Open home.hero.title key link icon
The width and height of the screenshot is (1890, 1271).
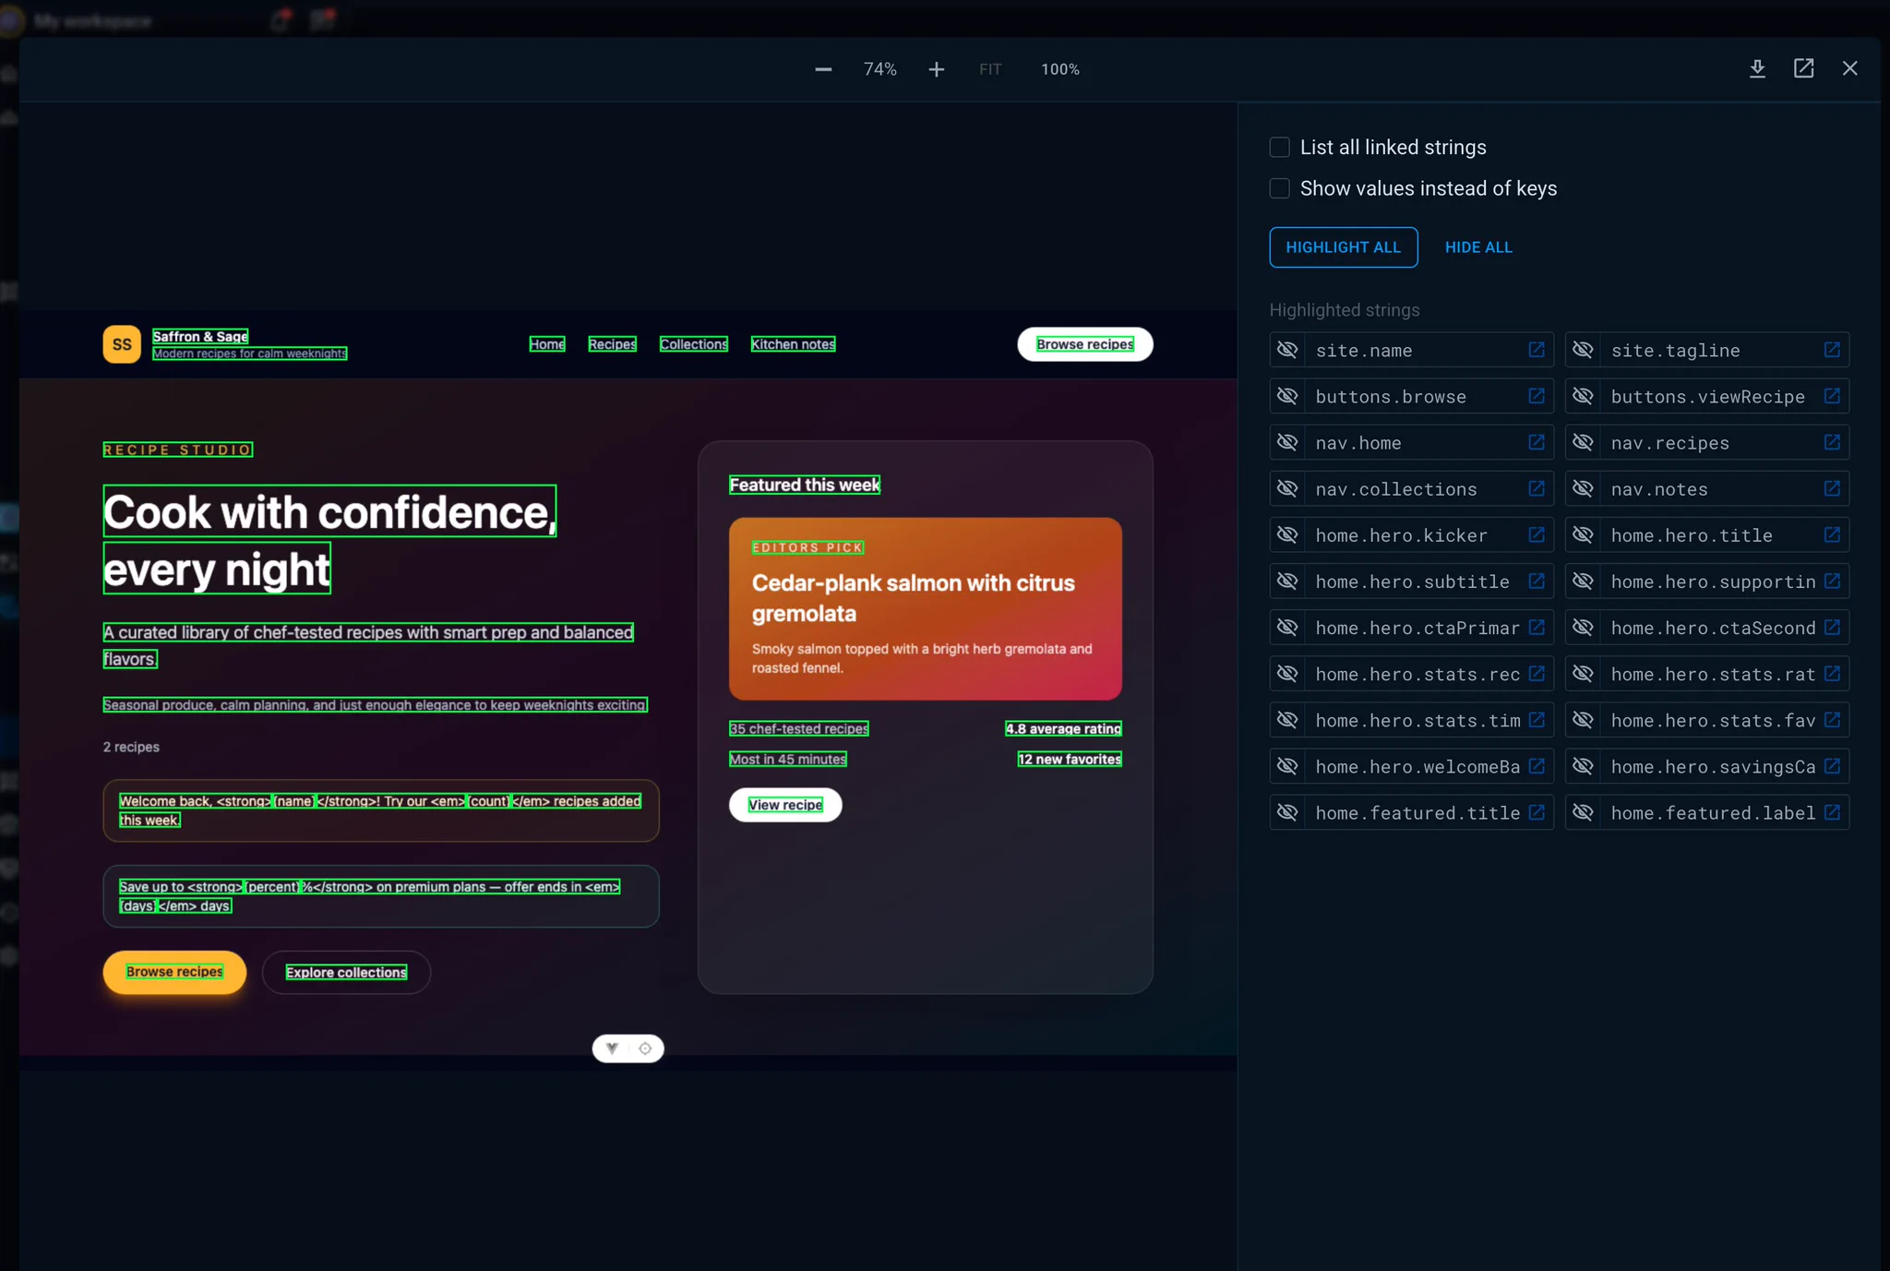click(x=1832, y=534)
